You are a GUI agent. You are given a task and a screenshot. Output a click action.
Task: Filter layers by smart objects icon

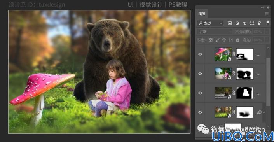260,23
